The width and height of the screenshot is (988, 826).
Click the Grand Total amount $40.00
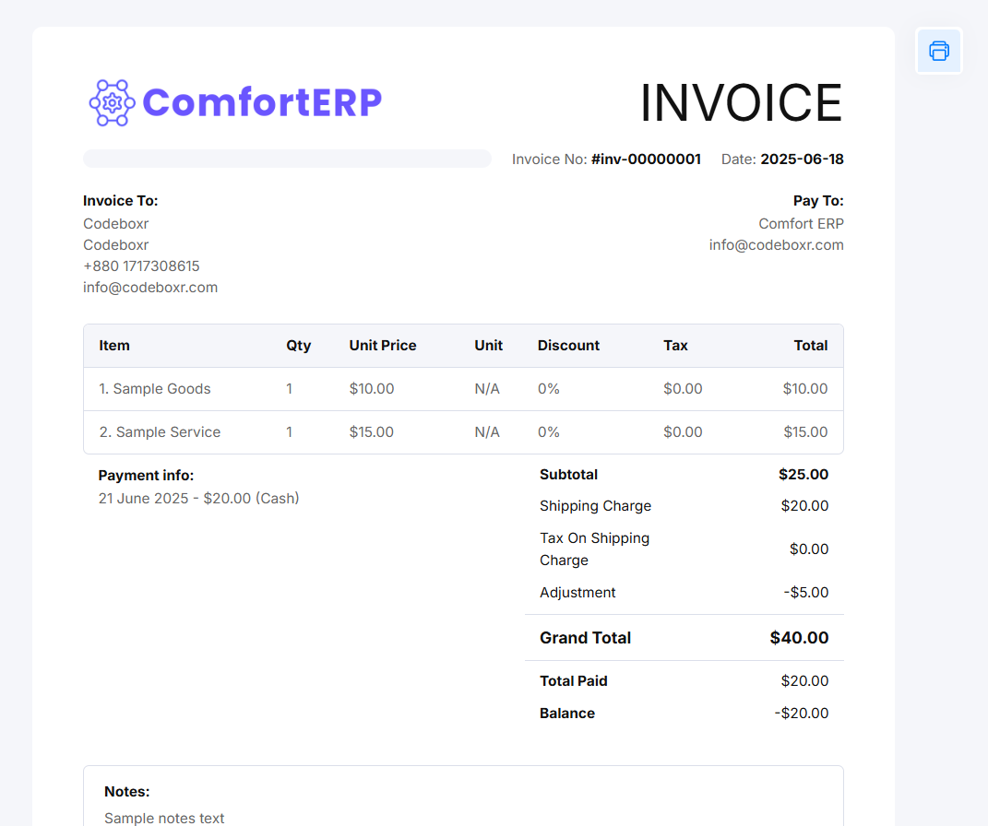tap(799, 638)
